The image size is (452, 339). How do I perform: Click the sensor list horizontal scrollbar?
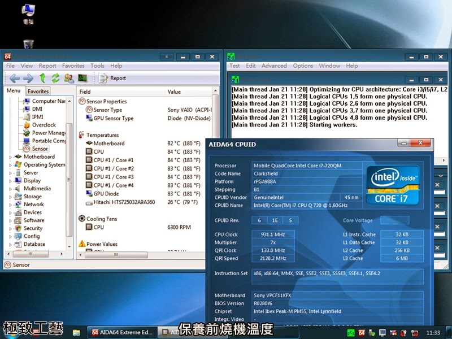click(116, 255)
